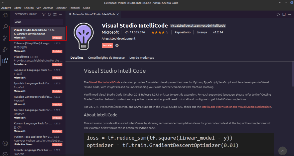The width and height of the screenshot is (294, 156).
Task: Open the Editar menu
Action: tap(17, 8)
